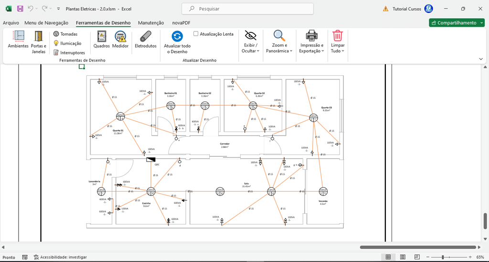
Task: Open the Exibir / Ocultar dropdown
Action: tap(250, 42)
